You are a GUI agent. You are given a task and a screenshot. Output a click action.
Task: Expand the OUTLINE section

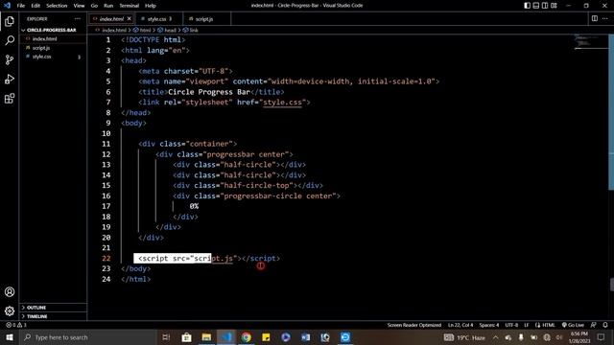point(53,308)
